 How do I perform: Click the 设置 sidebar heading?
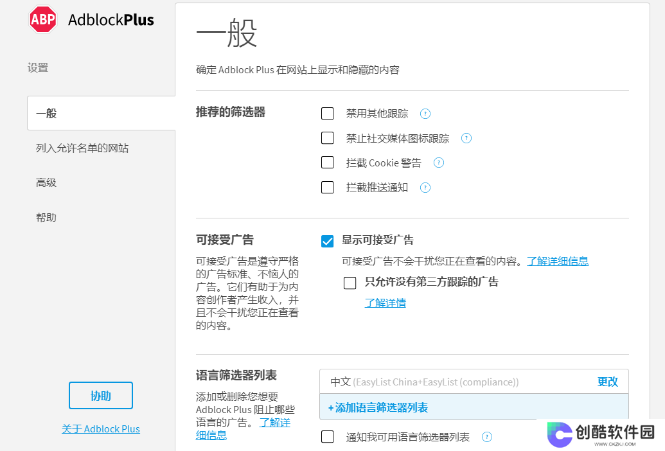pyautogui.click(x=38, y=68)
